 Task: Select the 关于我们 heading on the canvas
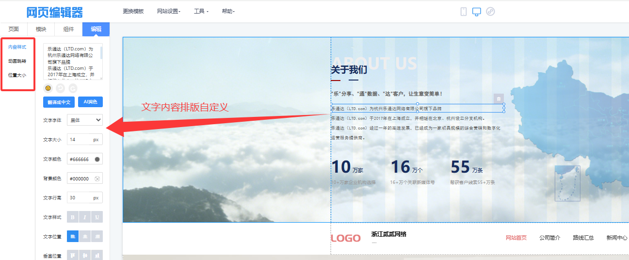pyautogui.click(x=349, y=70)
